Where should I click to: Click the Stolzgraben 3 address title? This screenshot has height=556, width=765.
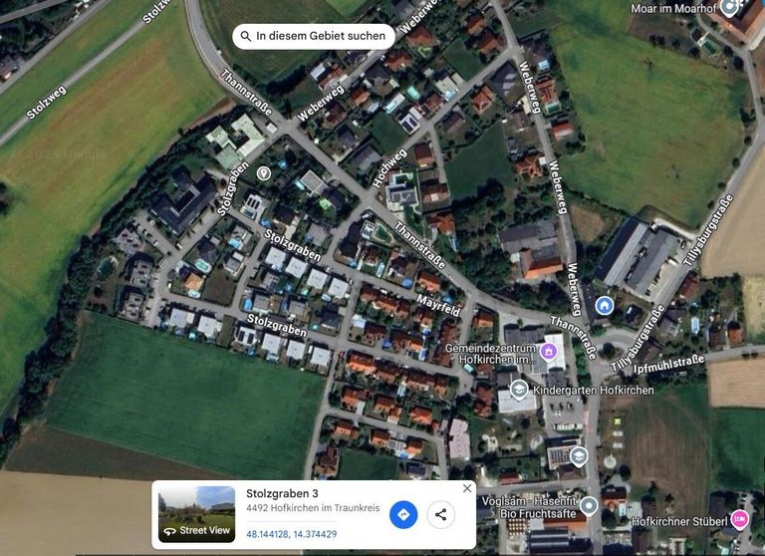(282, 493)
